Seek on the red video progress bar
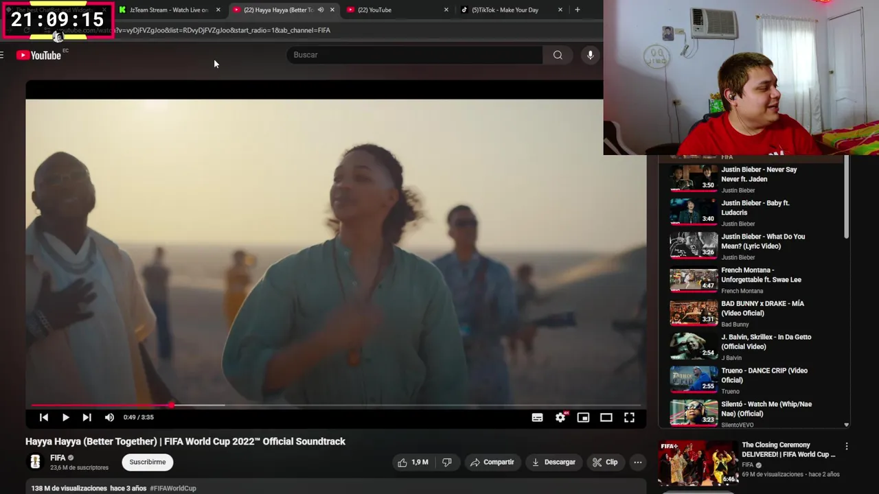The height and width of the screenshot is (494, 879). click(336, 405)
